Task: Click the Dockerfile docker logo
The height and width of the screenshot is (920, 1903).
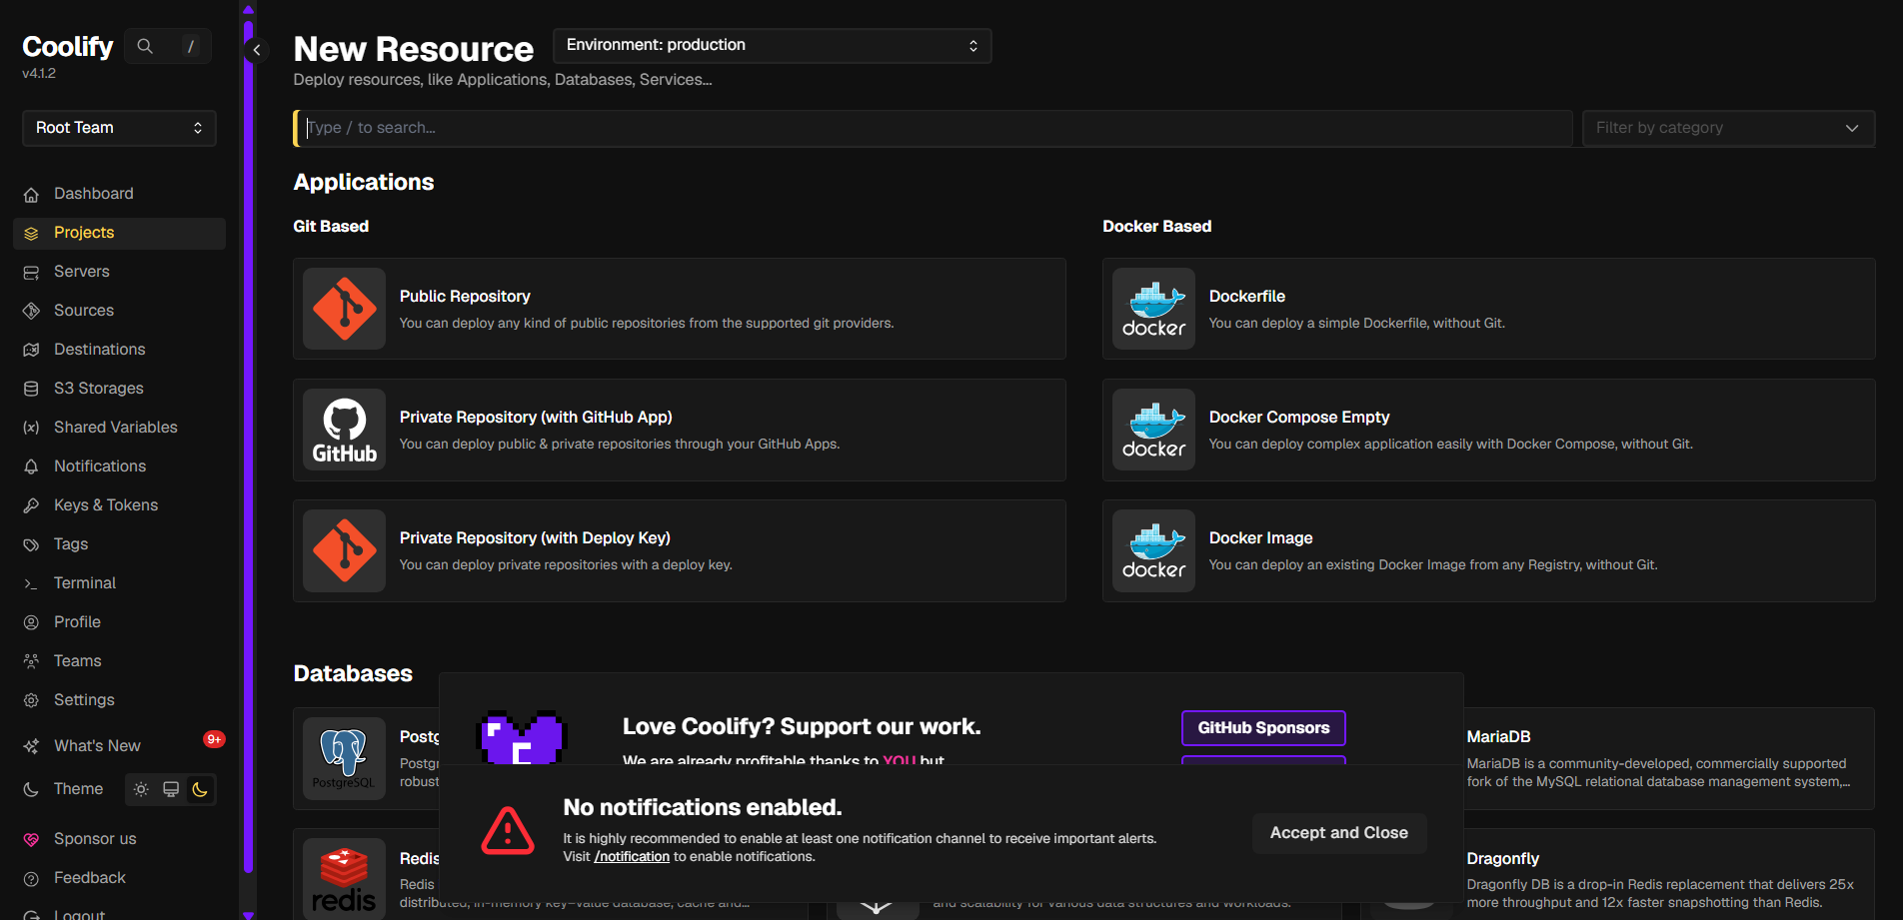Action: [x=1153, y=309]
